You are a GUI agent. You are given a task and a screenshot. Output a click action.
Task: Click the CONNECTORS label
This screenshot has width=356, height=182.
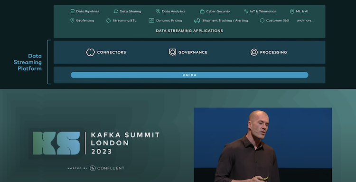point(112,52)
